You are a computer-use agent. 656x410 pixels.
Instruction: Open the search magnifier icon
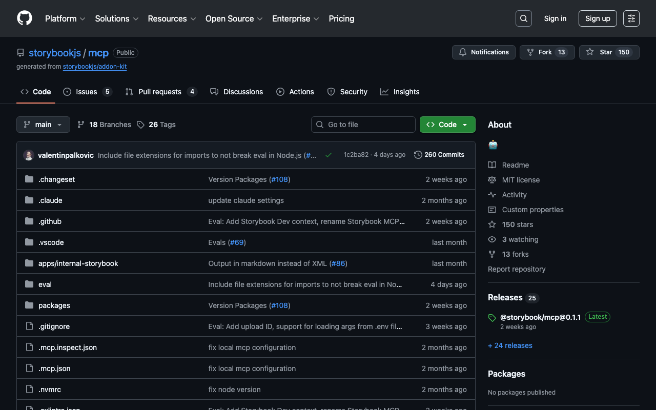click(523, 18)
